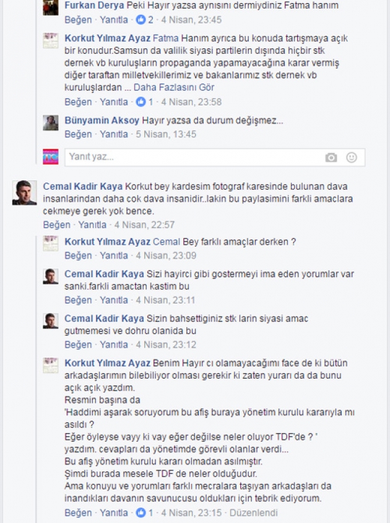390x523 pixels.
Task: Open the Furkan Derya profile name link
Action: coord(94,6)
